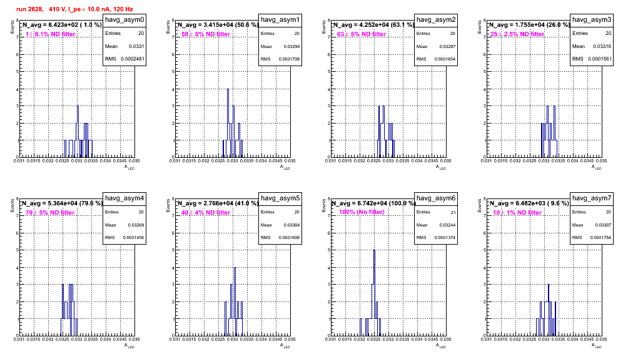Select the havg_asym1 stats box title
Viewport: 623px width, 357px height.
tap(280, 20)
